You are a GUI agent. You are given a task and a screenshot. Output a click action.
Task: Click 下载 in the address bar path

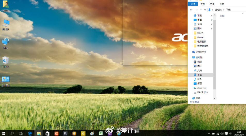coord(228,10)
